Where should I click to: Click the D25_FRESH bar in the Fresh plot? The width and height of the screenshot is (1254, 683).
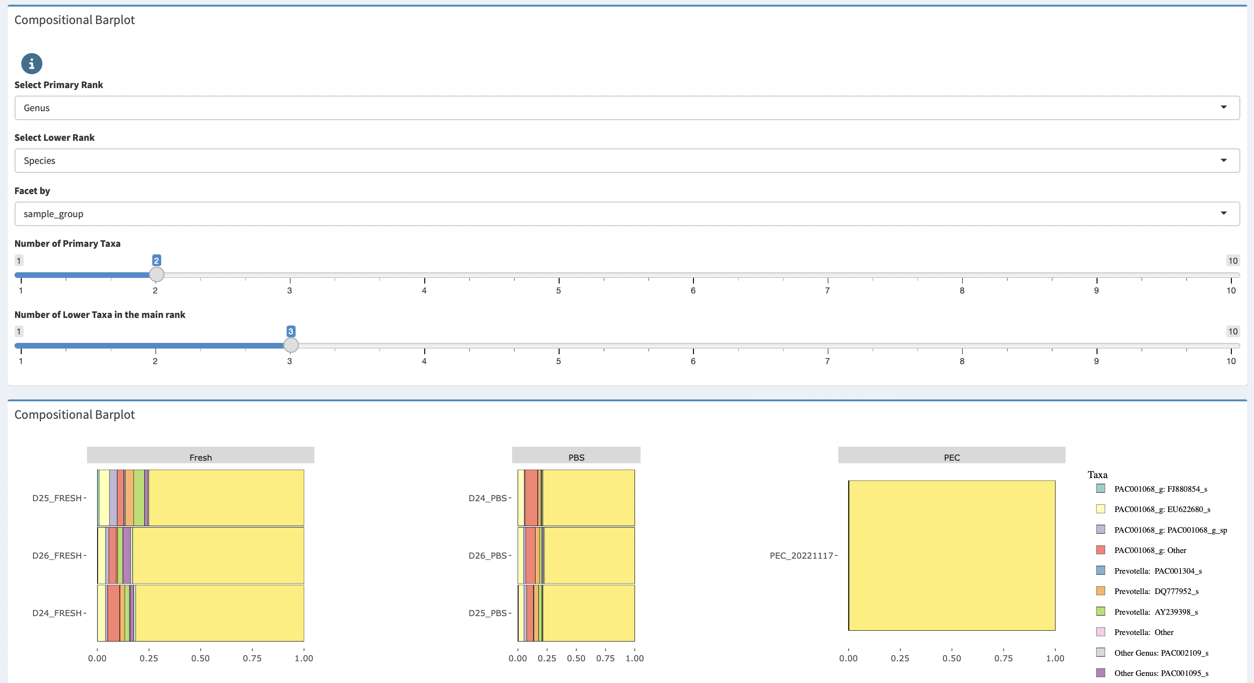point(200,498)
